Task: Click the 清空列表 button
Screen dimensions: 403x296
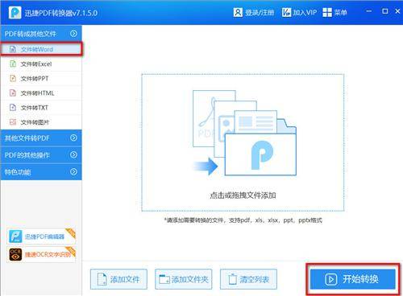Action: point(248,279)
